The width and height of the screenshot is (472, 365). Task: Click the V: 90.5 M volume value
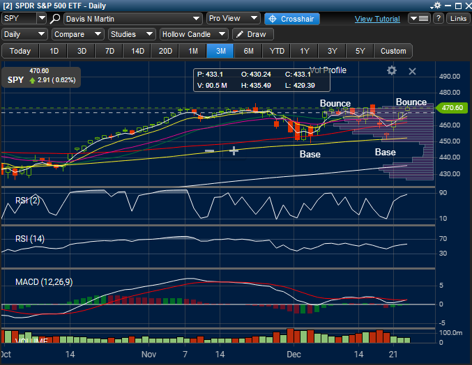[212, 86]
